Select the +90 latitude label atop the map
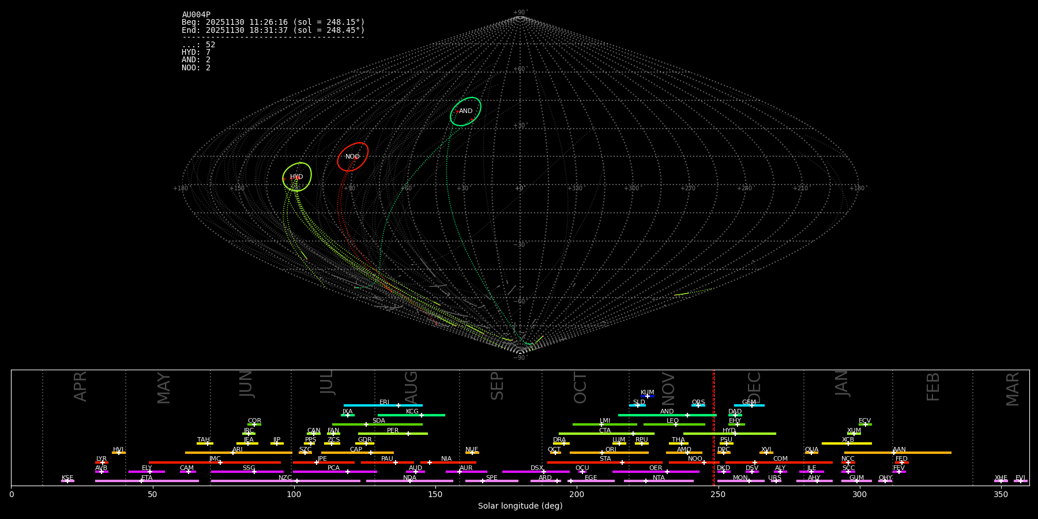Screen dimensions: 1038x519 [520, 13]
